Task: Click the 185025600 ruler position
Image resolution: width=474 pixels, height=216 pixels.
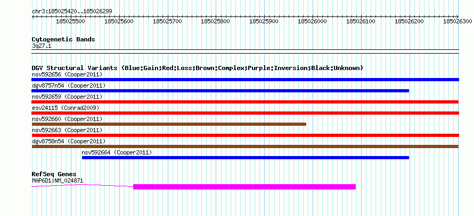Action: click(119, 21)
